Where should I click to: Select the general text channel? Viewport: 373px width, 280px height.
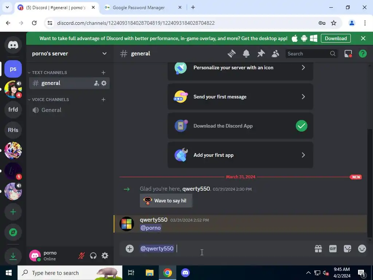tap(69, 83)
